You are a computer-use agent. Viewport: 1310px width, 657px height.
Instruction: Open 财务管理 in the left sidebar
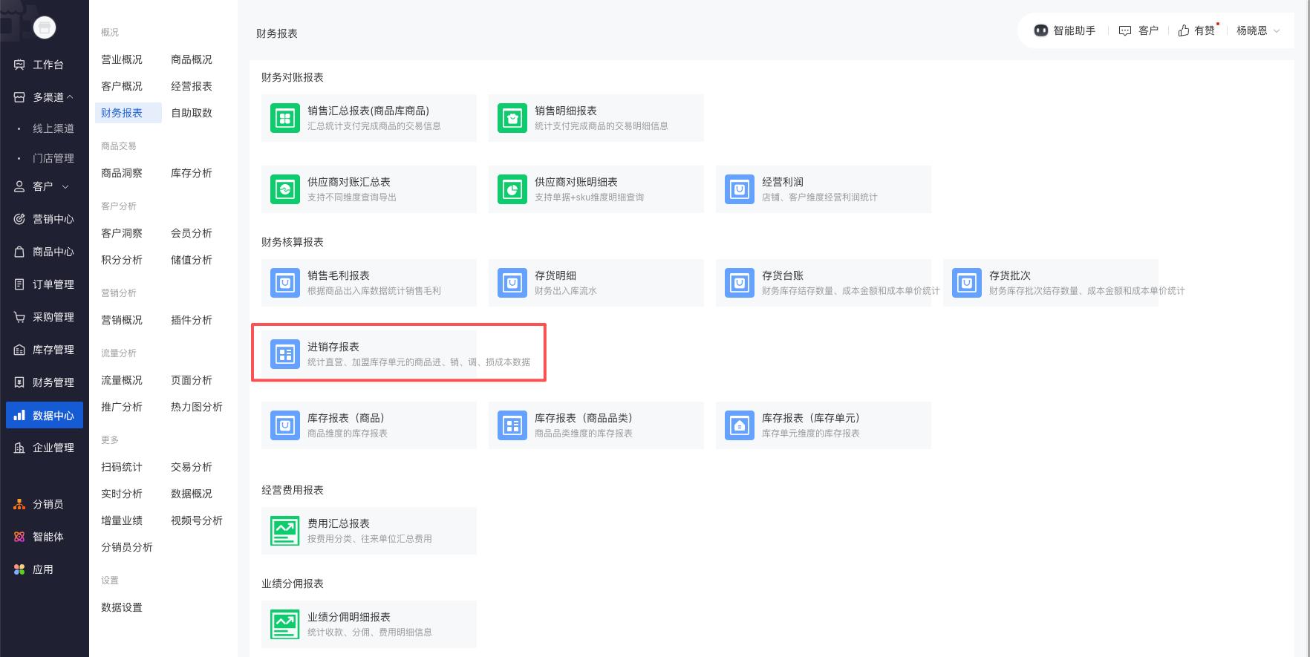click(x=45, y=382)
